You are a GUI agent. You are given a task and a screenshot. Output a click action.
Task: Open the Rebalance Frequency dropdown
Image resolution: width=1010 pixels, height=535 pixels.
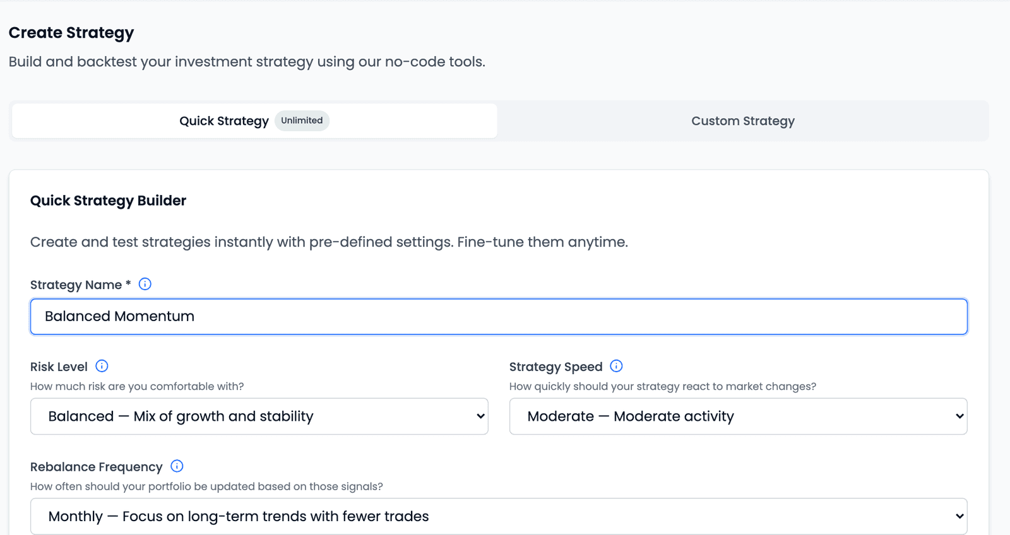(499, 516)
